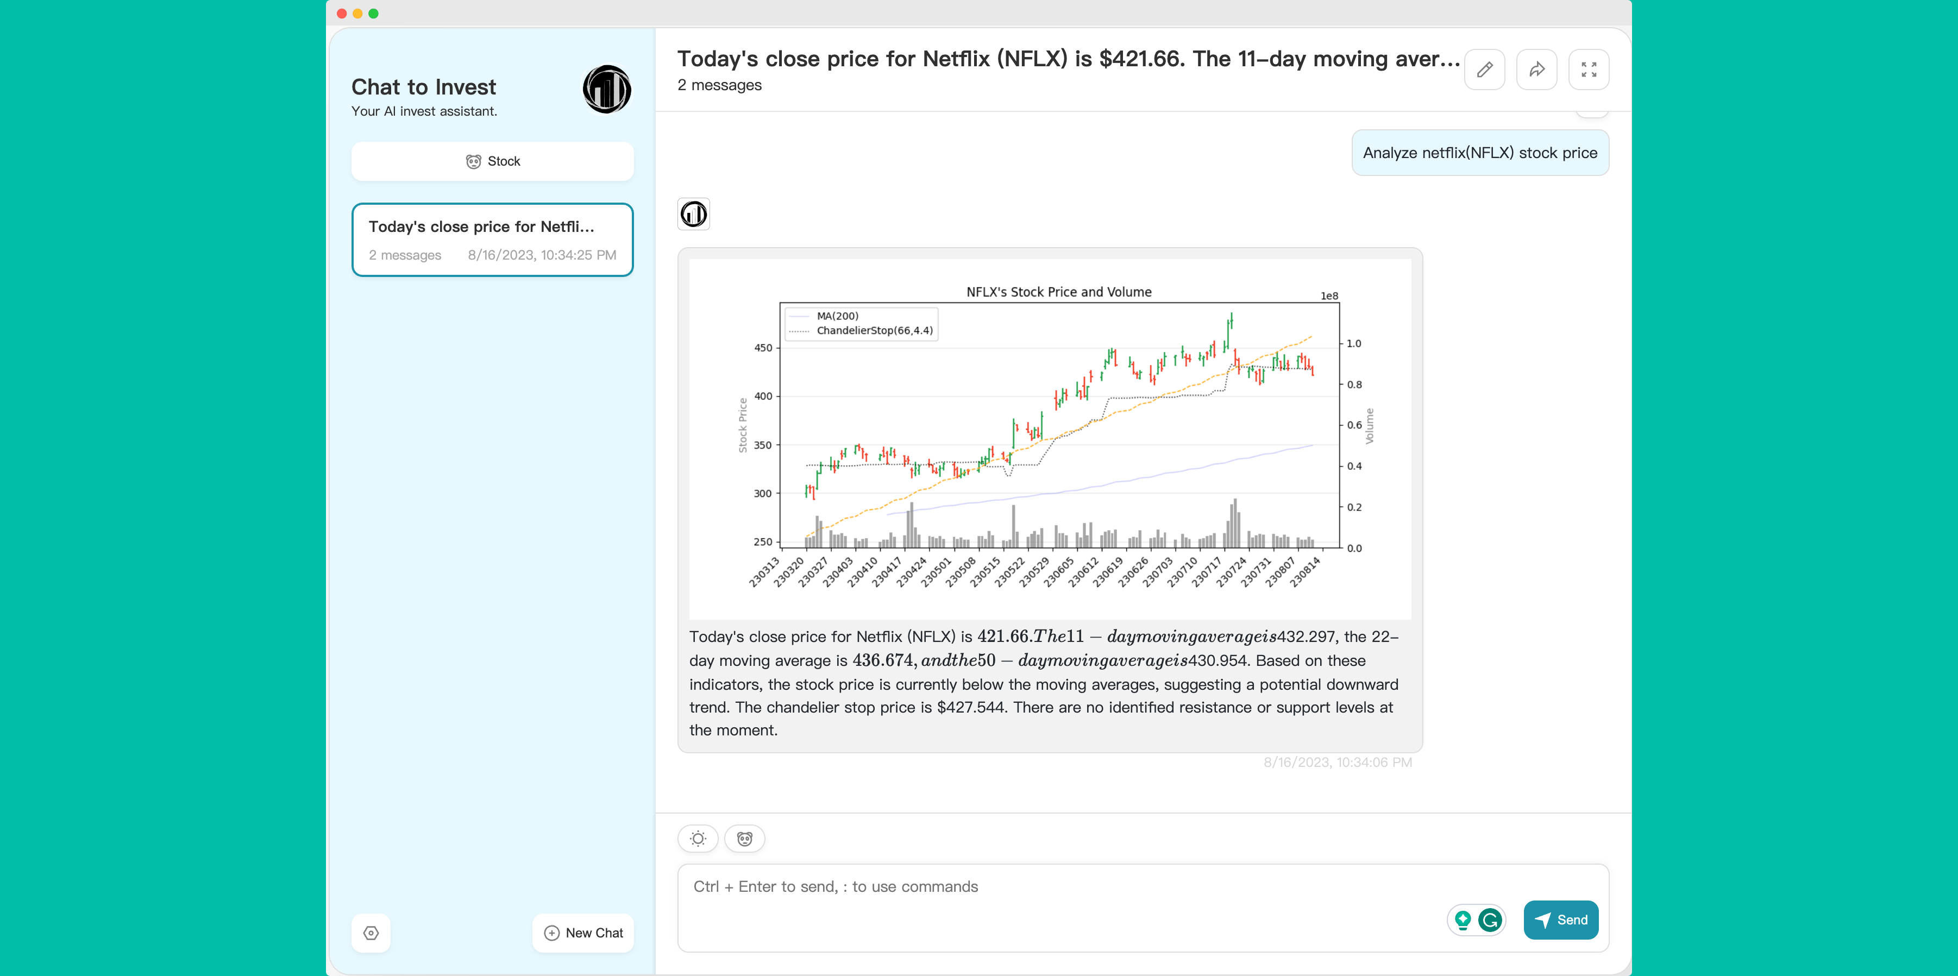Toggle the panda mode above the input box

click(x=745, y=839)
